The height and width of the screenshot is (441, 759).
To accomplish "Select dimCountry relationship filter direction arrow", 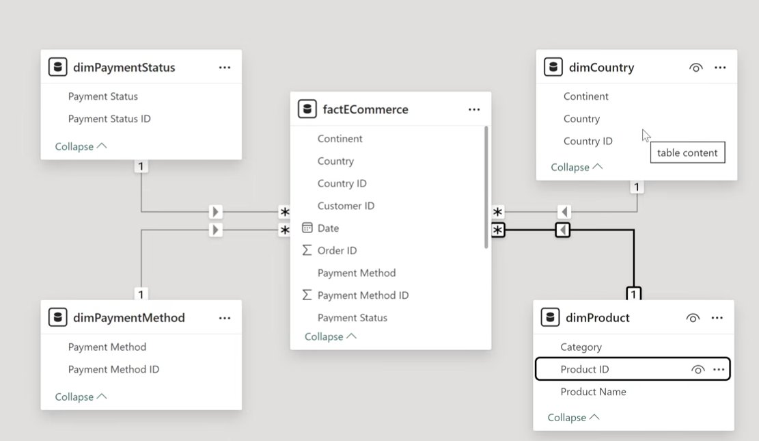I will tap(564, 212).
